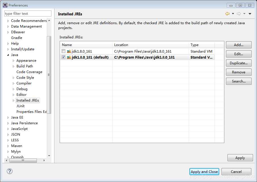Select Gradle in the preferences tree
This screenshot has width=257, height=182.
[16, 38]
